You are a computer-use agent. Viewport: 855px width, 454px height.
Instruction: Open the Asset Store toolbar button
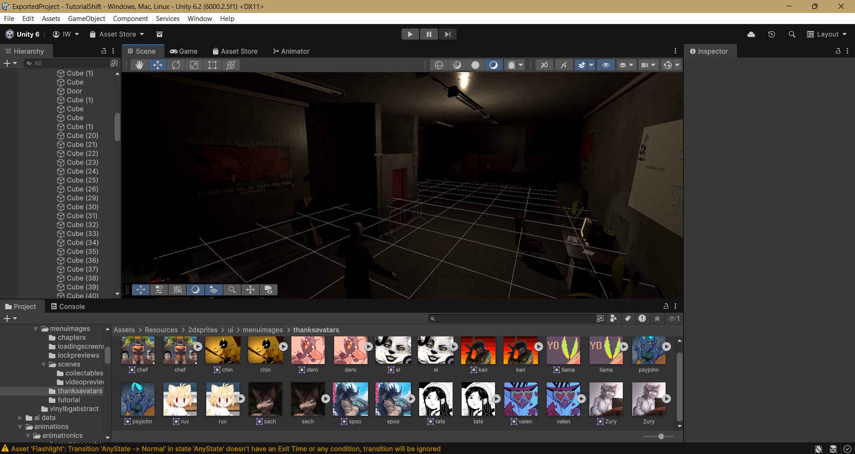coord(117,34)
